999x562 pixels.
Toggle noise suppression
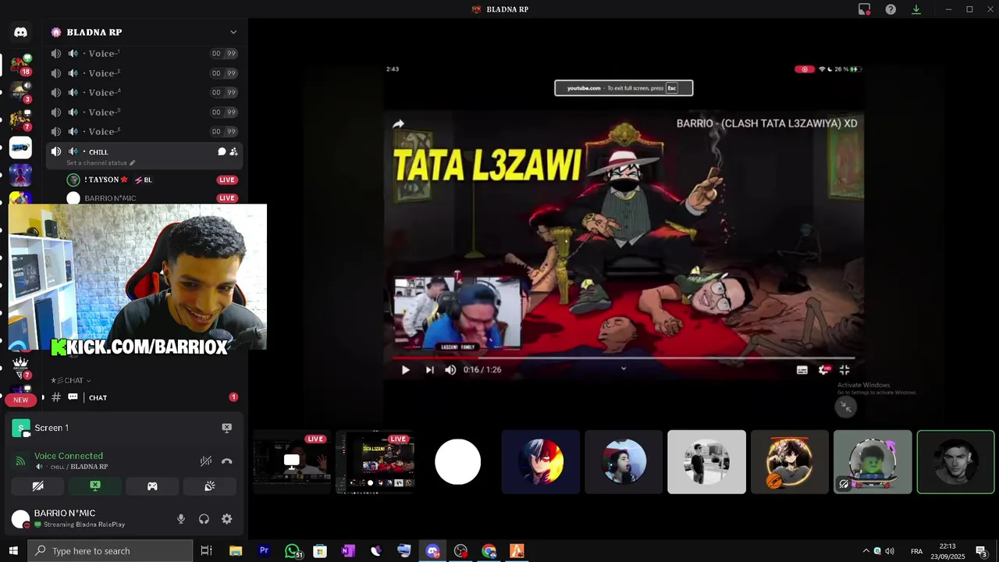point(206,461)
